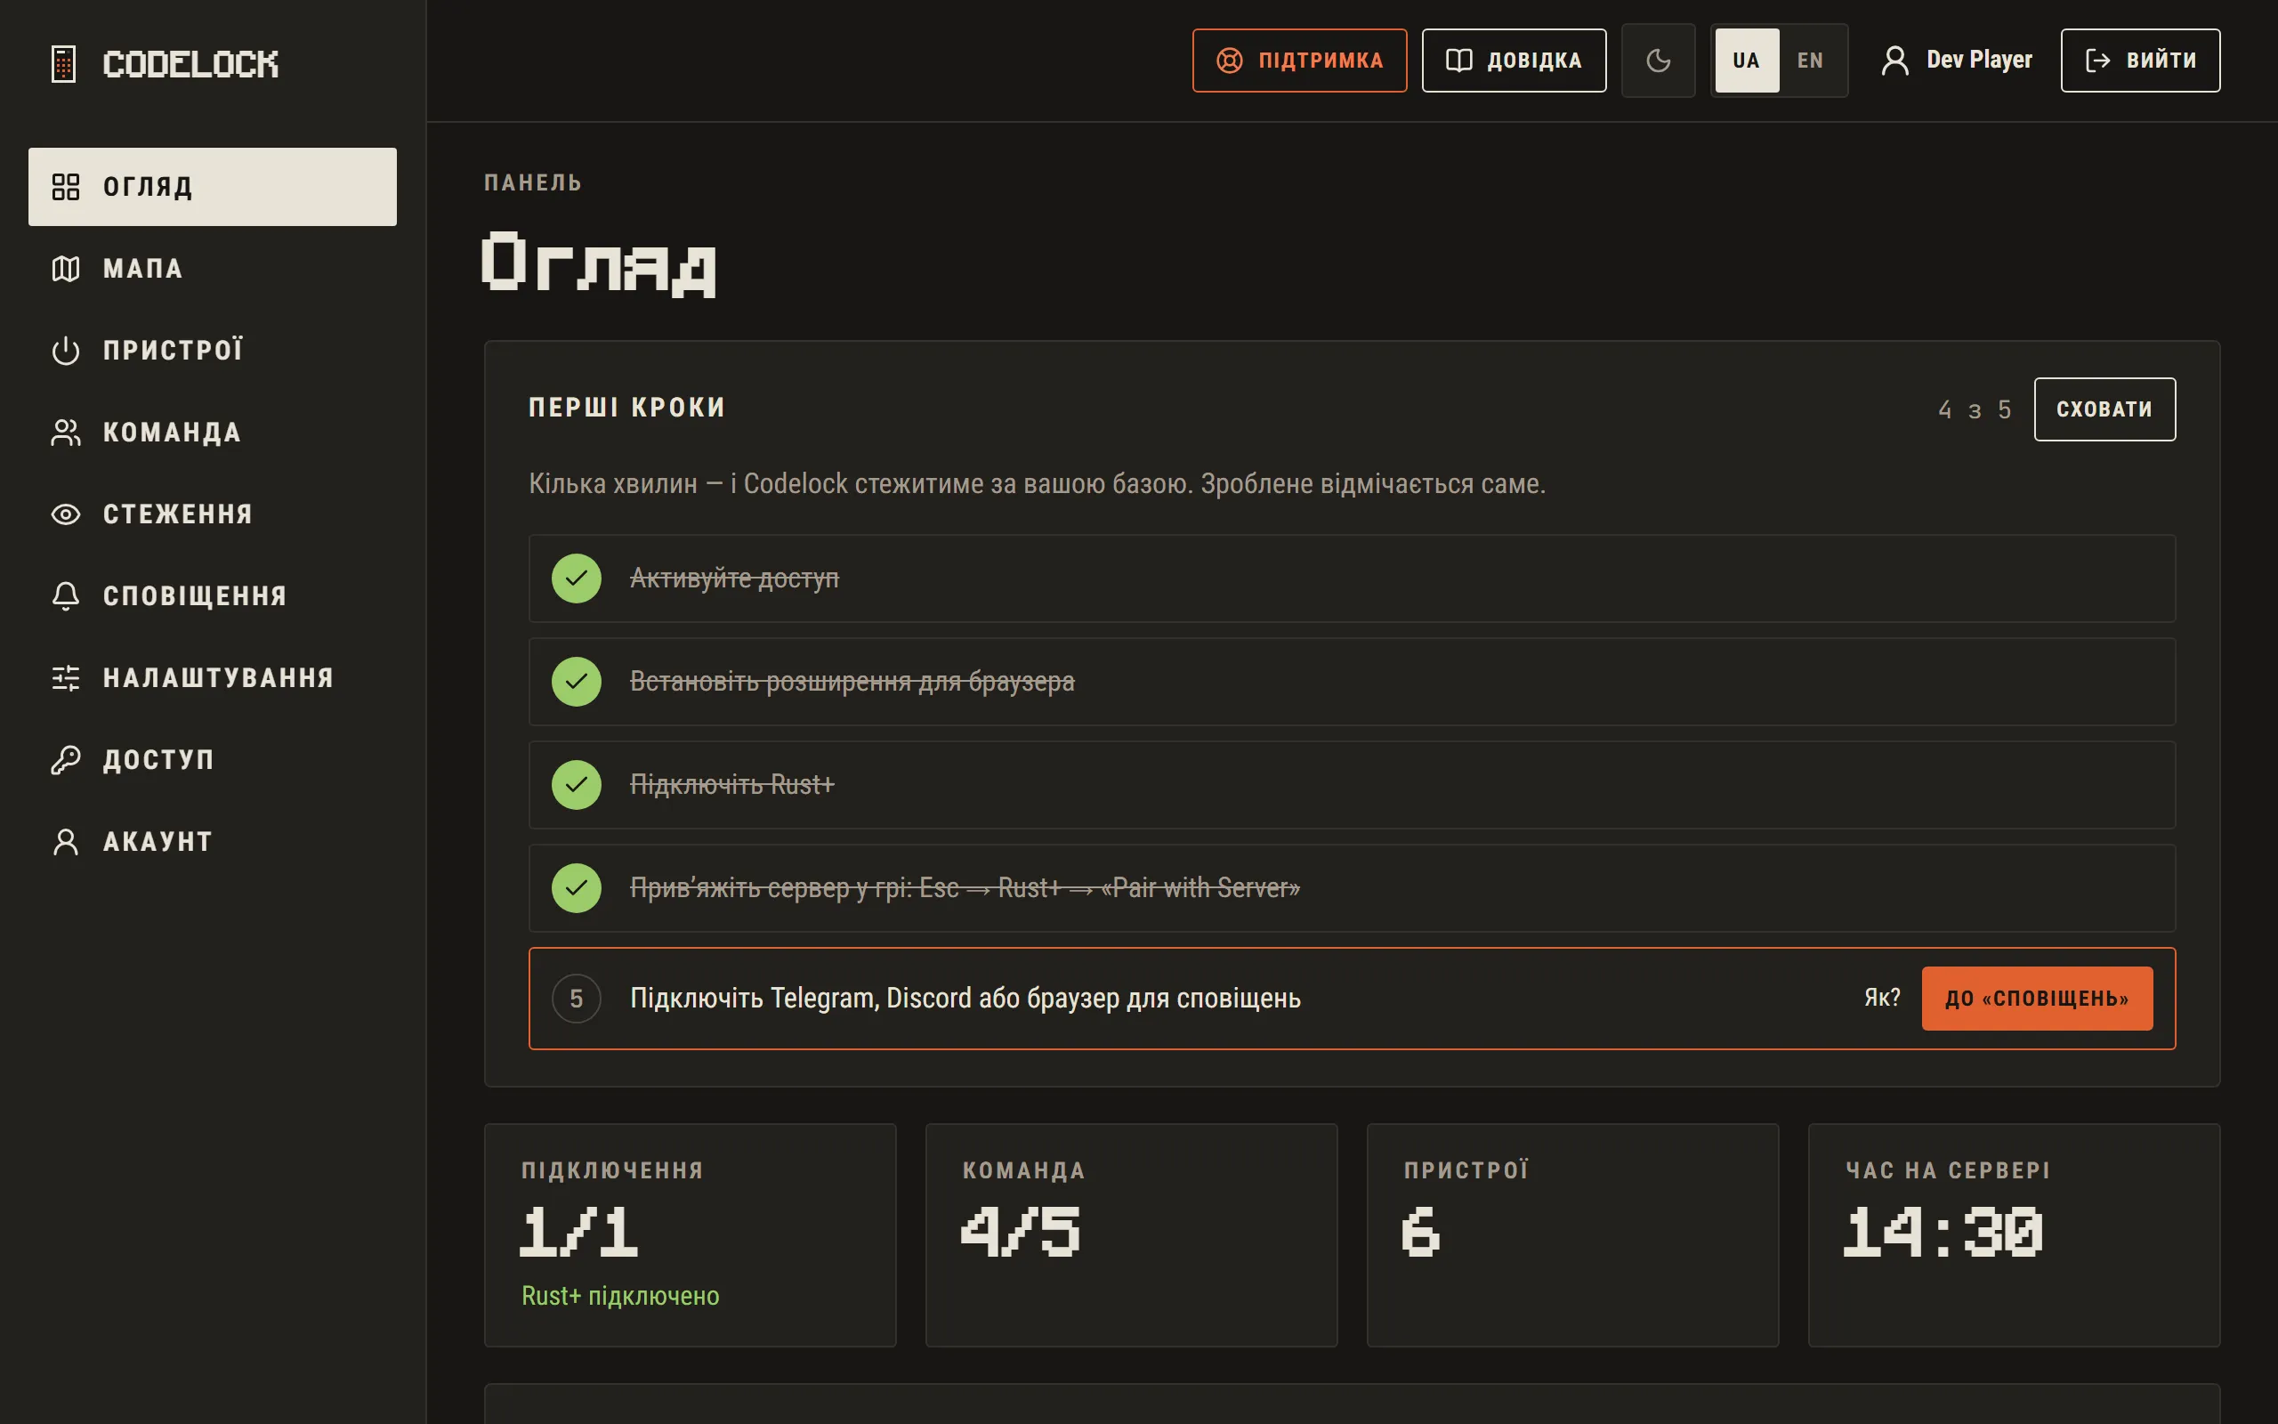Click the bell icon for Сповіщення
The image size is (2278, 1424).
coord(66,596)
